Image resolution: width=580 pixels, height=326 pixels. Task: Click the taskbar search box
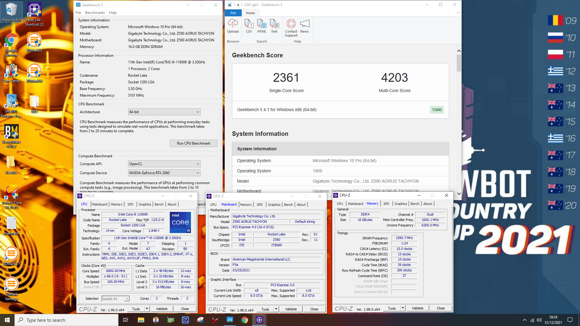pos(66,320)
